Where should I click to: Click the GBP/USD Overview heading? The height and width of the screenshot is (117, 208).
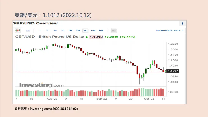pos(35,23)
